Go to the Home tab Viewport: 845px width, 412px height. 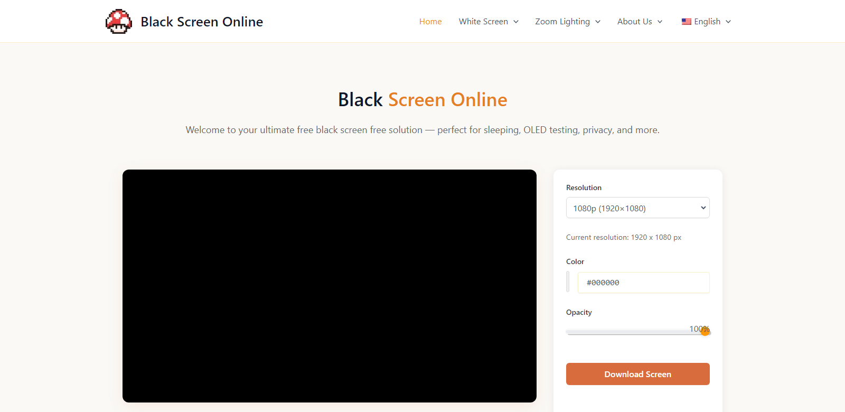430,22
